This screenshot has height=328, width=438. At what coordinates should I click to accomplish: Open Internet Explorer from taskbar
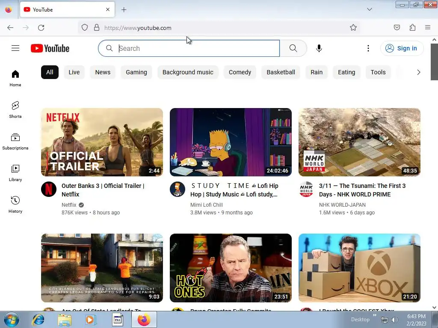pyautogui.click(x=38, y=319)
